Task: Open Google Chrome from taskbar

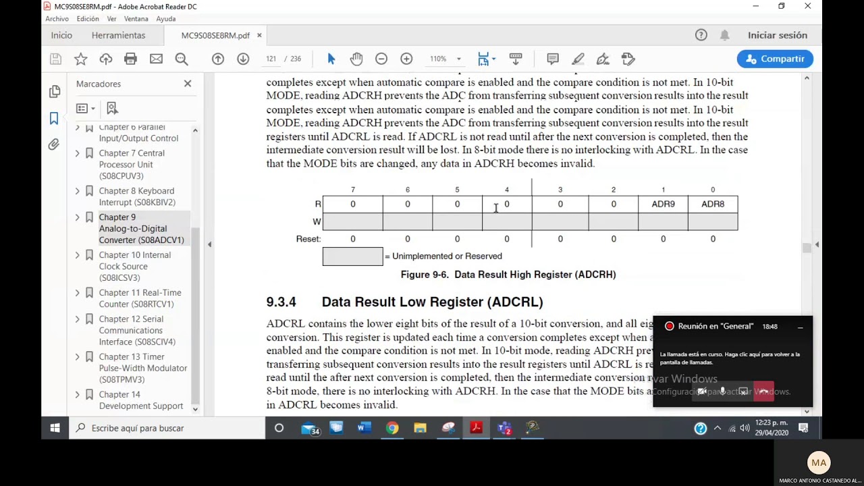Action: [392, 428]
